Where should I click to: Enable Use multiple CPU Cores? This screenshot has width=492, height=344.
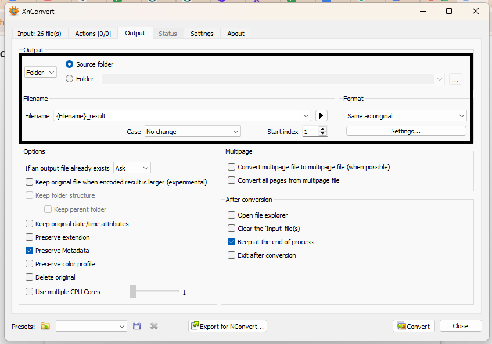point(29,292)
